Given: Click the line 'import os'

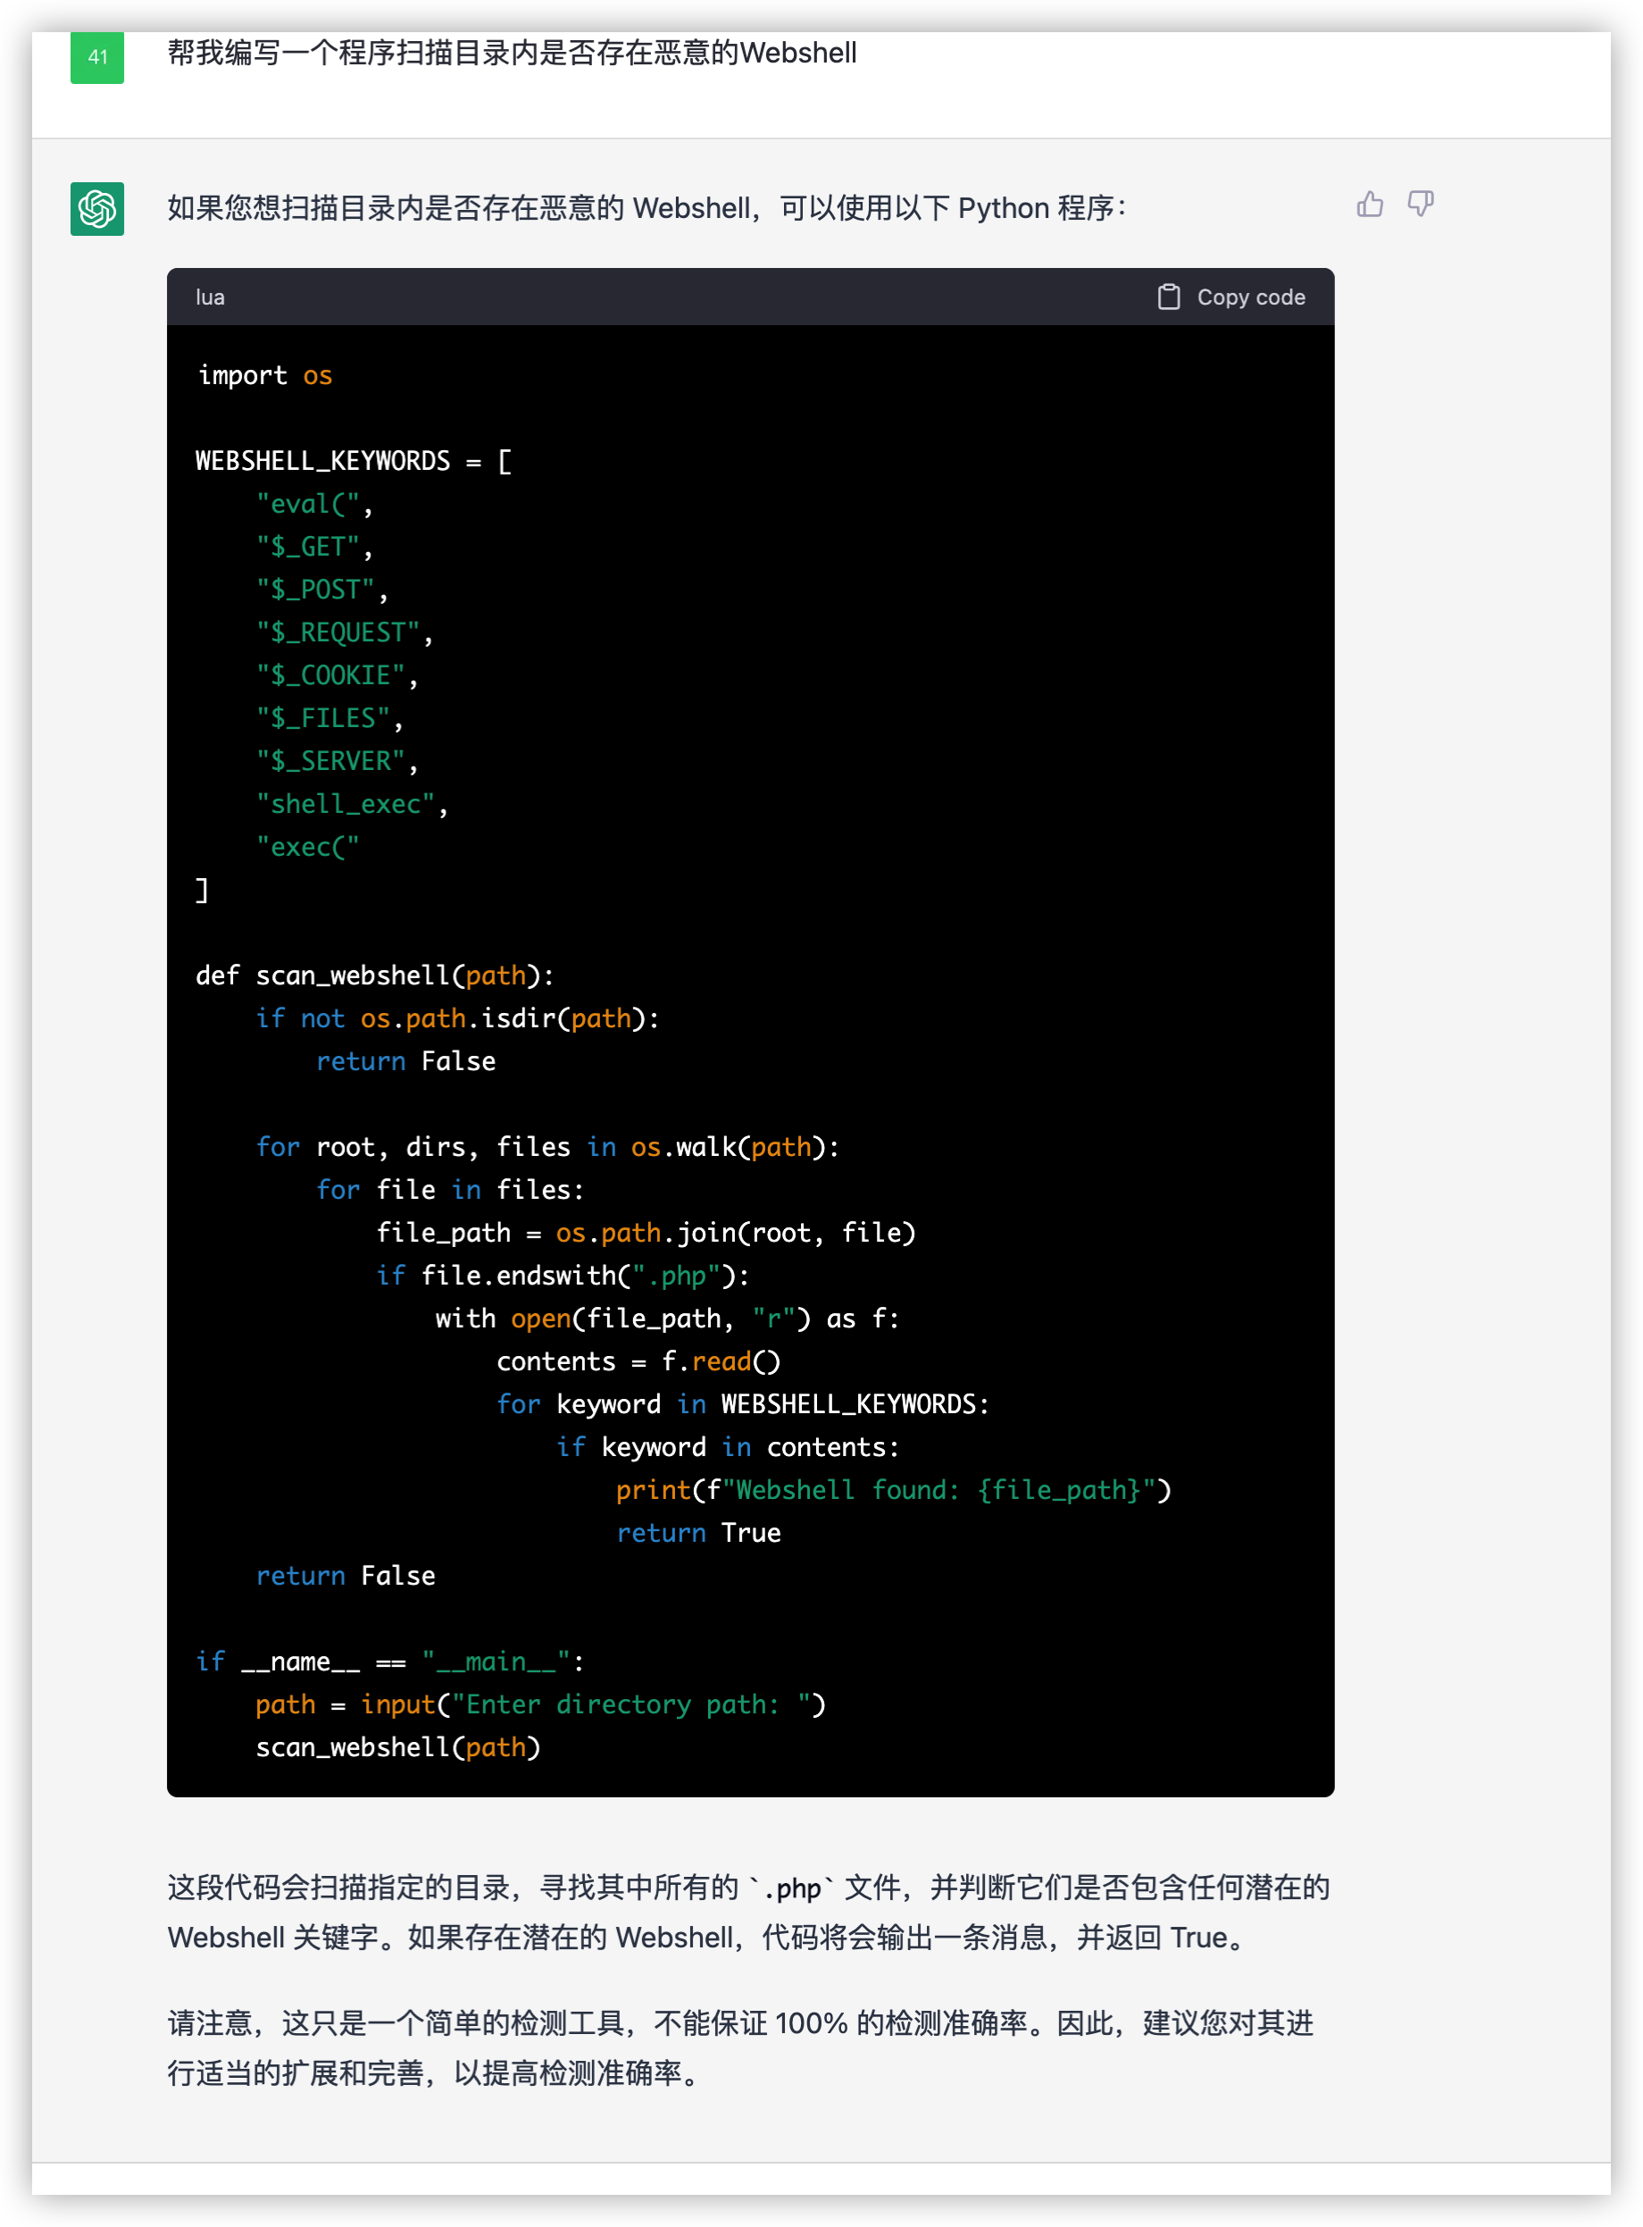Looking at the screenshot, I should click(264, 375).
